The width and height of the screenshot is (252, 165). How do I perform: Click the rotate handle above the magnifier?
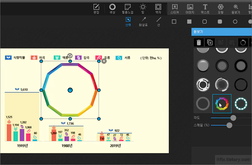(70, 56)
